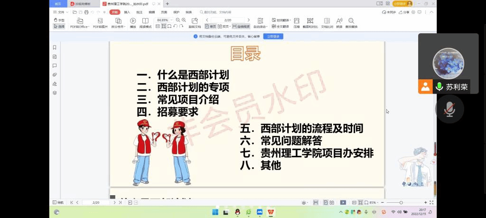This screenshot has width=486, height=218.
Task: Switch to the Protect (保护) tab
Action: (176, 12)
